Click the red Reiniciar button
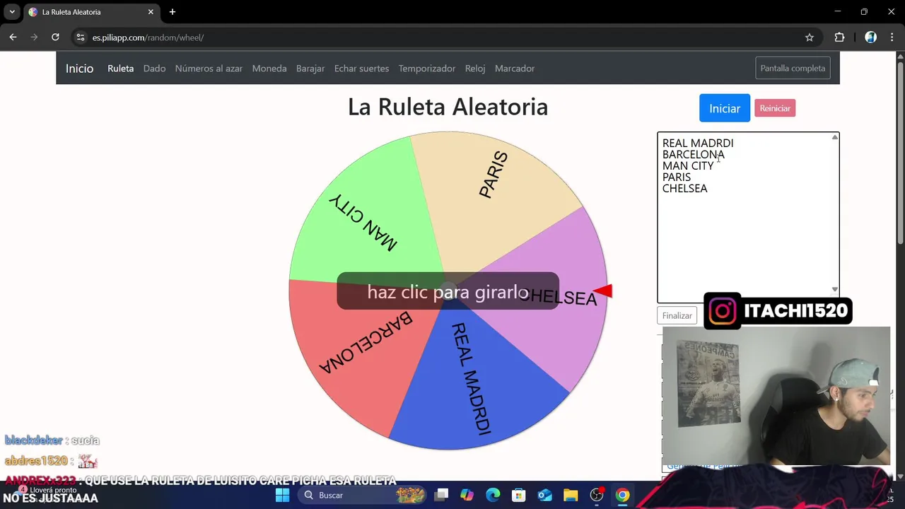 tap(775, 108)
